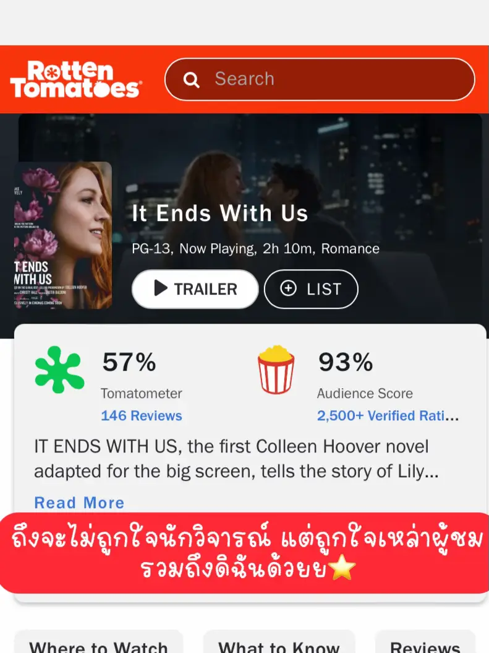Add movie to LIST
Screen dimensions: 489x653
[311, 289]
